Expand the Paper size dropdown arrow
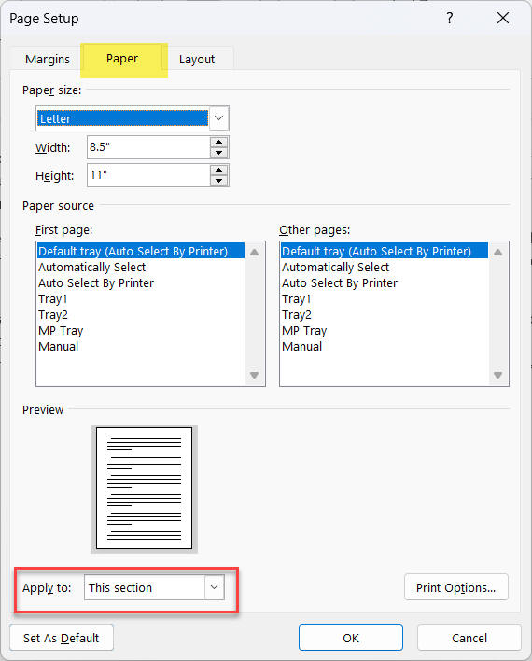Image resolution: width=532 pixels, height=661 pixels. point(218,118)
